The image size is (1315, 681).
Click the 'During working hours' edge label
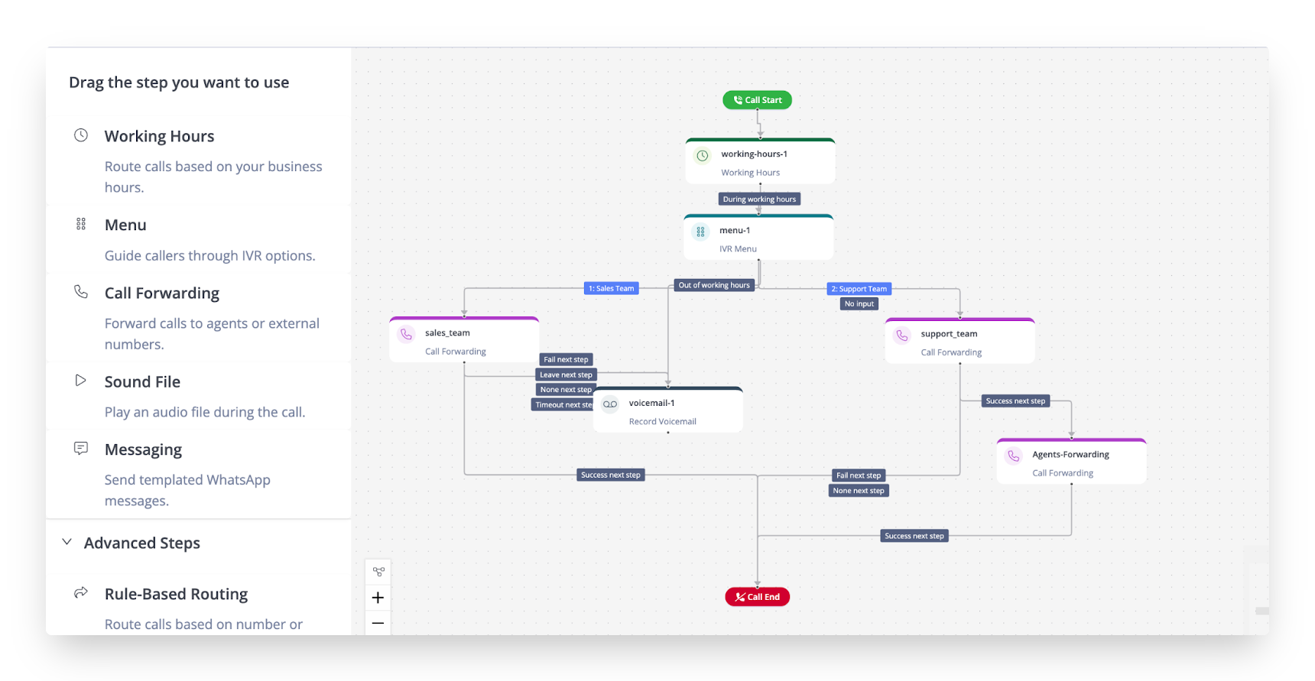click(x=759, y=199)
